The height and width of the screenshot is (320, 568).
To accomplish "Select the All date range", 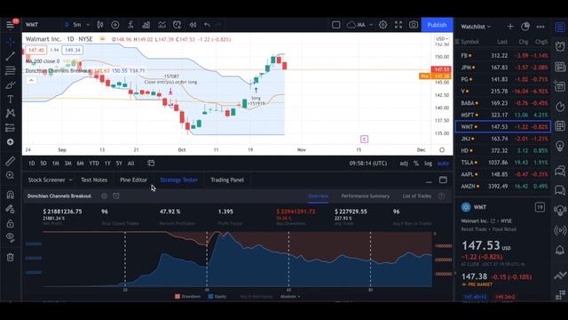I will 130,164.
